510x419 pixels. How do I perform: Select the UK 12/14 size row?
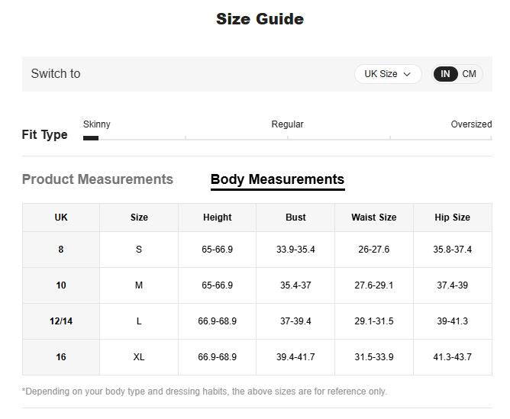pyautogui.click(x=61, y=321)
